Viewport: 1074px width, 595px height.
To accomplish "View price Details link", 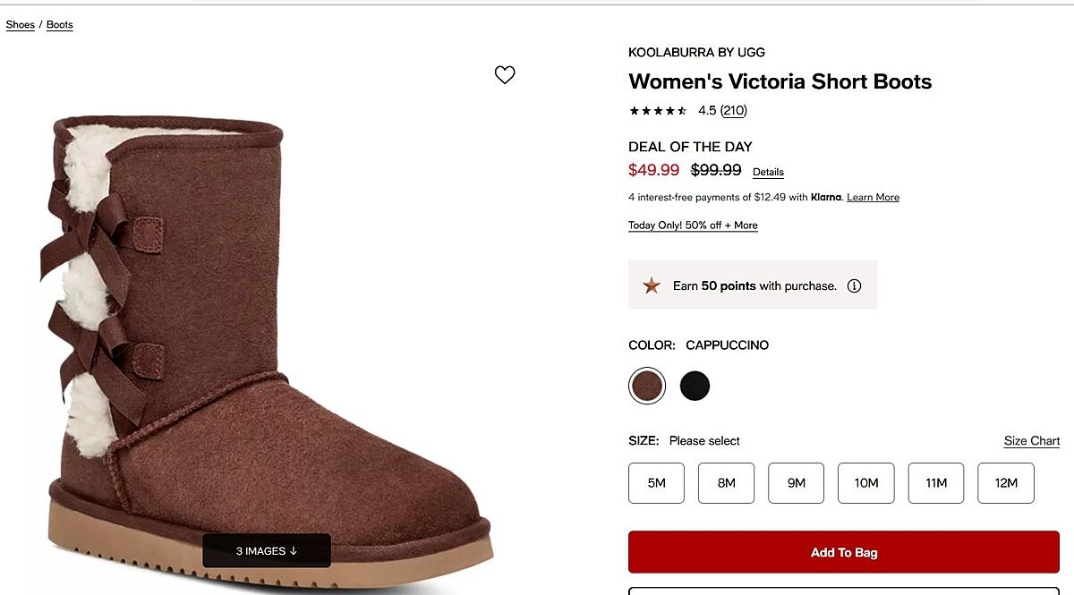I will tap(768, 172).
